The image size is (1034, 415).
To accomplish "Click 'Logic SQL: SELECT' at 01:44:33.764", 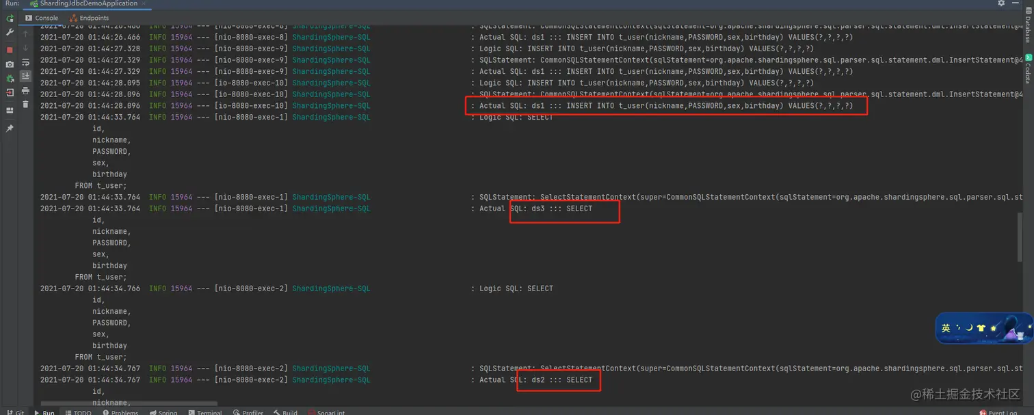I will [x=516, y=117].
